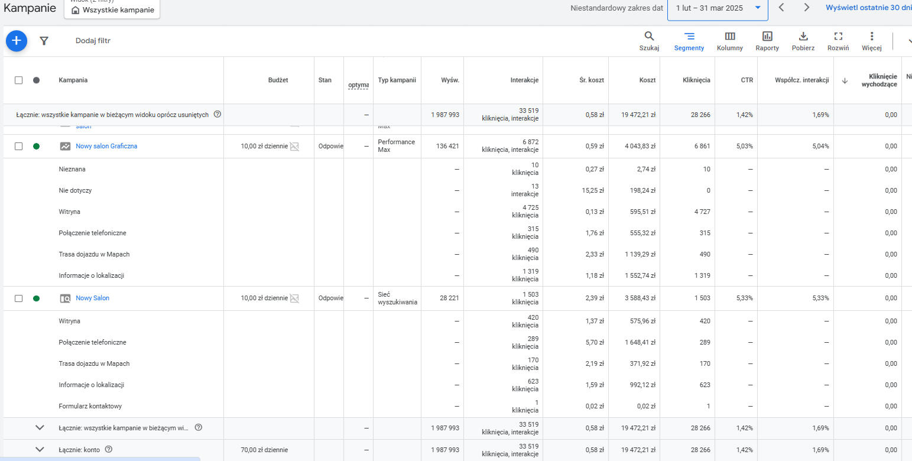Click budget chart icon for Nowy Salon

pyautogui.click(x=294, y=298)
